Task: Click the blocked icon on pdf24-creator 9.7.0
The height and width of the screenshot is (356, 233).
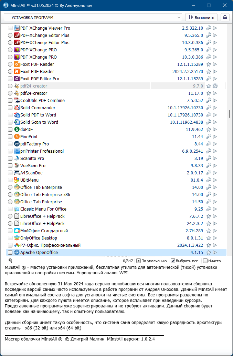Action: pos(215,86)
